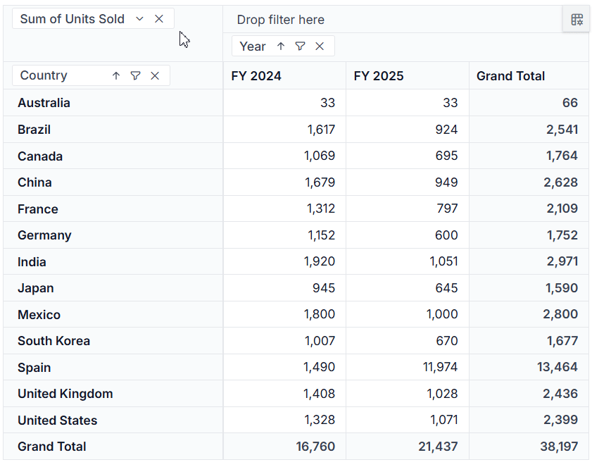Select the Spain row header
Image resolution: width=592 pixels, height=467 pixels.
pos(113,367)
